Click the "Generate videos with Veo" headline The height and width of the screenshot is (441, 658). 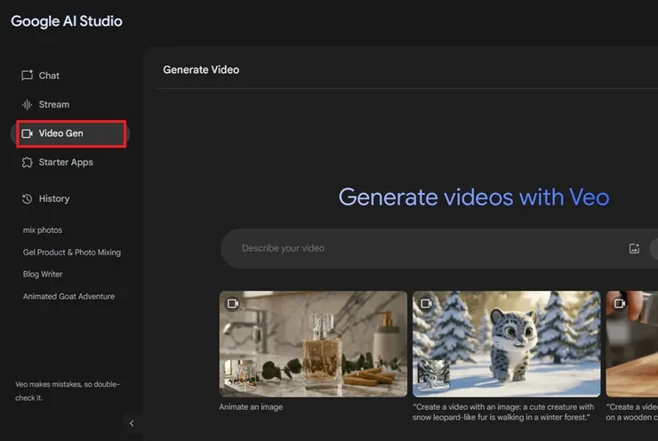click(474, 197)
